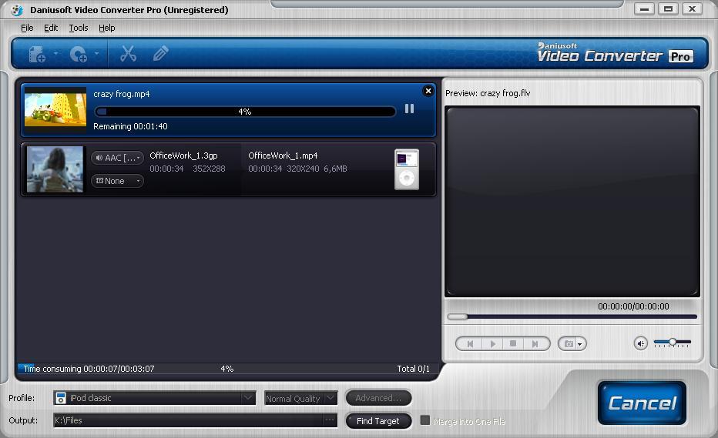Pause the crazy frog.mp4 conversion
The image size is (718, 438).
(409, 109)
